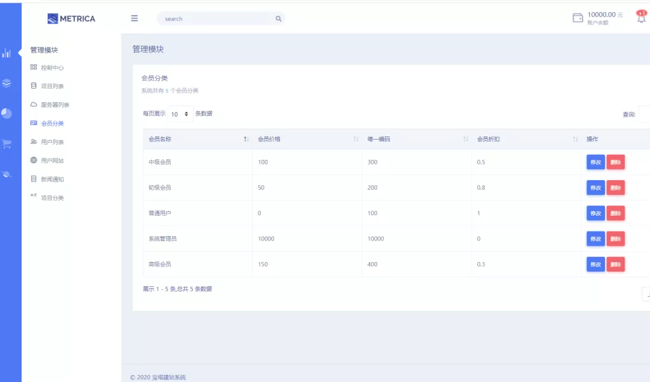The height and width of the screenshot is (382, 650).
Task: Open the rows-per-page dropdown showing 10
Action: click(180, 114)
